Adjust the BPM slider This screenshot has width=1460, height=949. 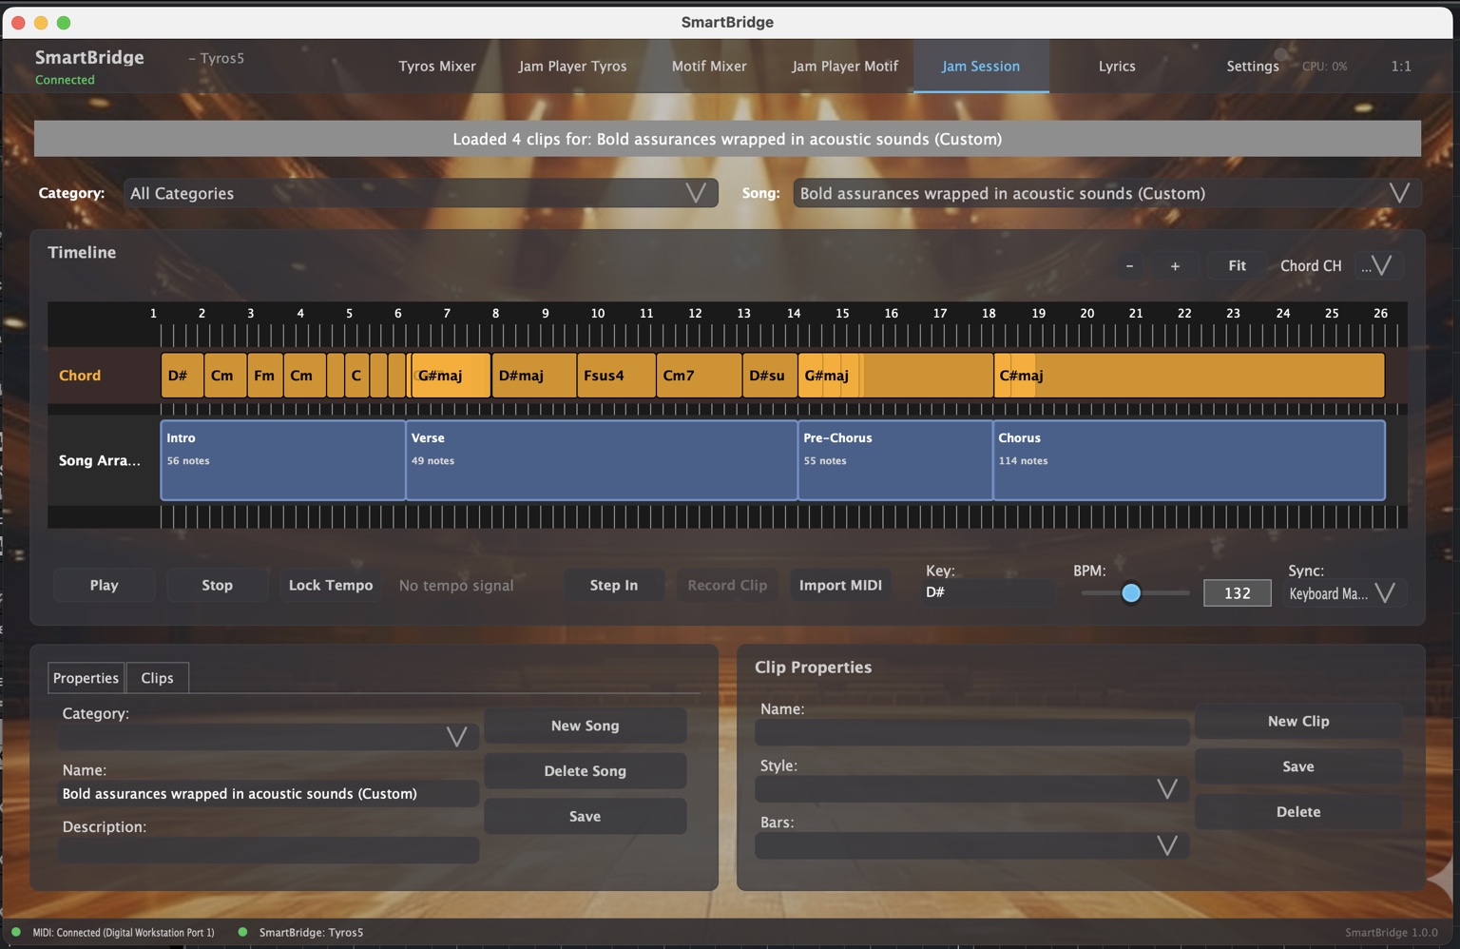coord(1131,592)
